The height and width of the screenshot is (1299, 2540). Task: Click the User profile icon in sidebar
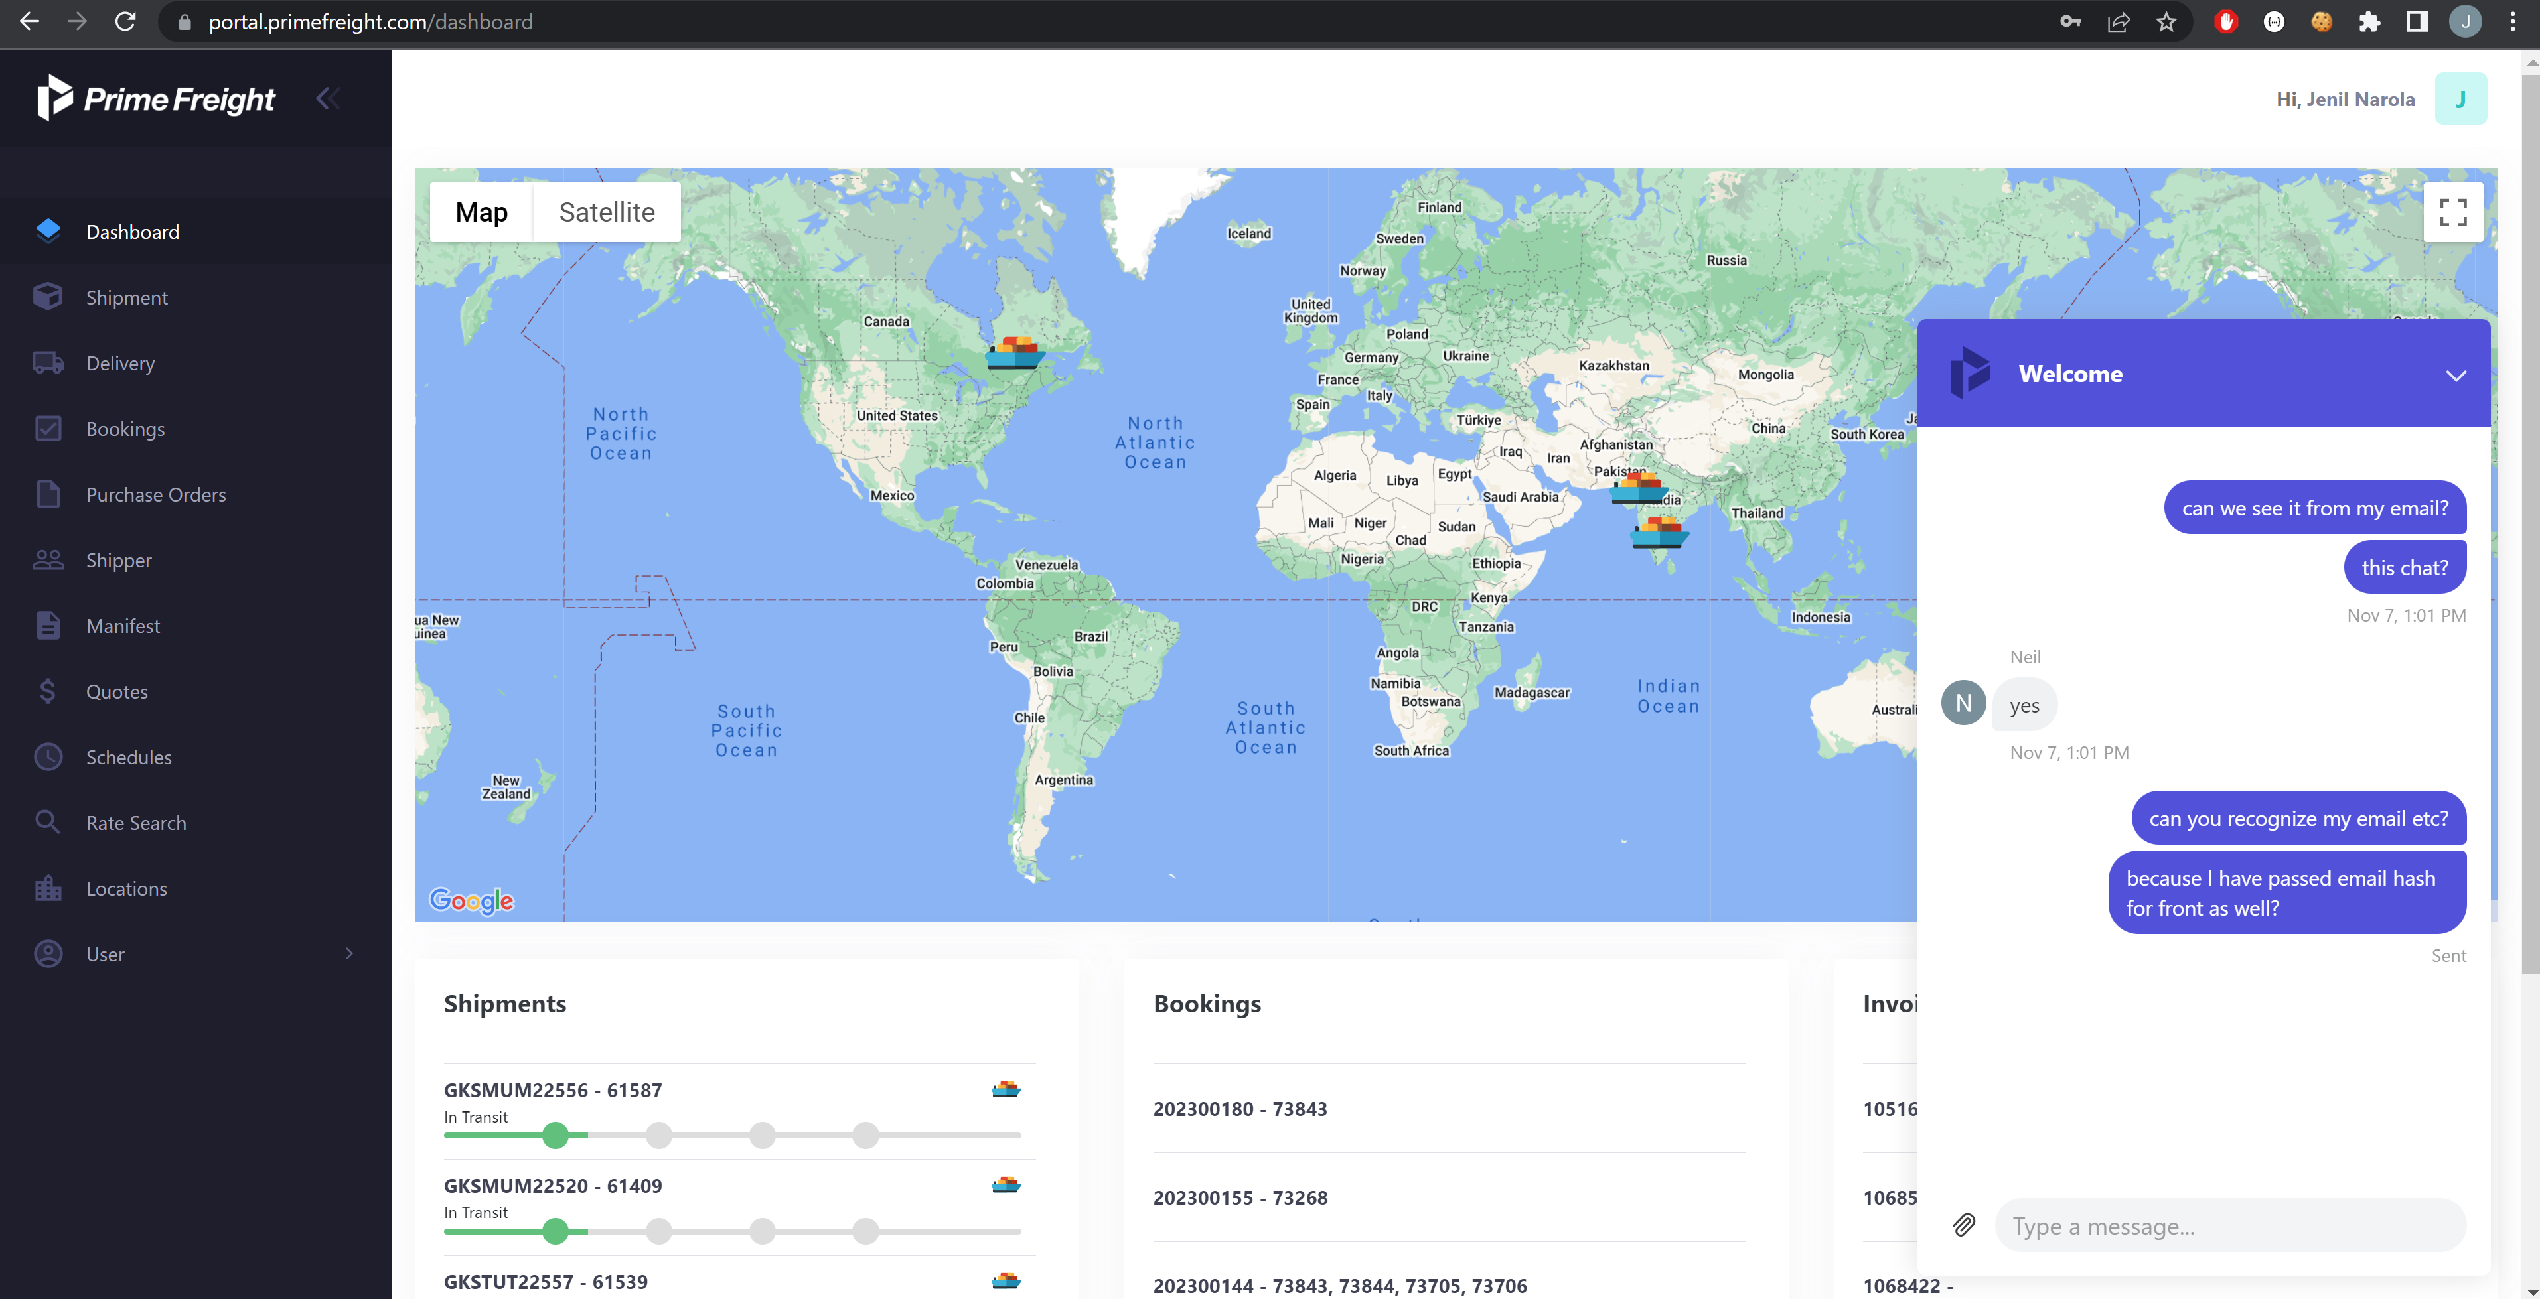(48, 954)
